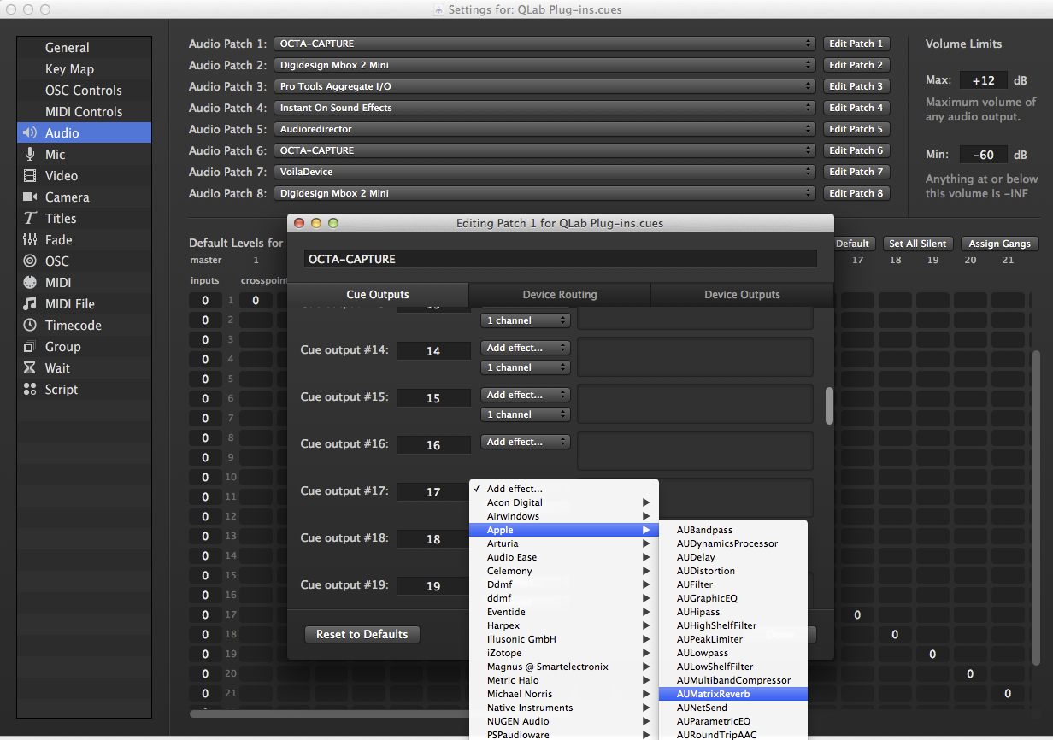Viewport: 1053px width, 740px height.
Task: Click the Fade sliders icon in the sidebar
Action: 30,239
